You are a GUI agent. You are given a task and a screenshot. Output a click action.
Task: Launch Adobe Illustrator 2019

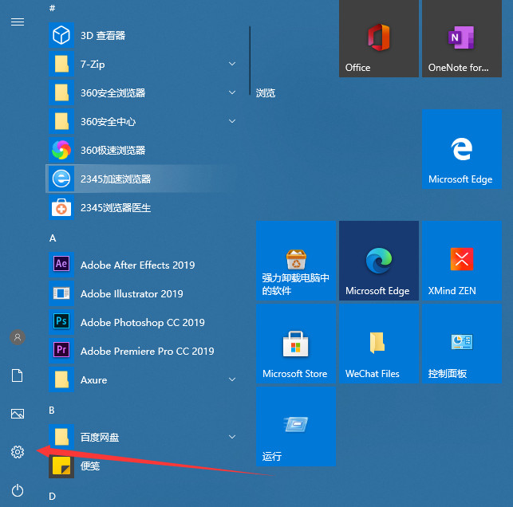[x=142, y=293]
